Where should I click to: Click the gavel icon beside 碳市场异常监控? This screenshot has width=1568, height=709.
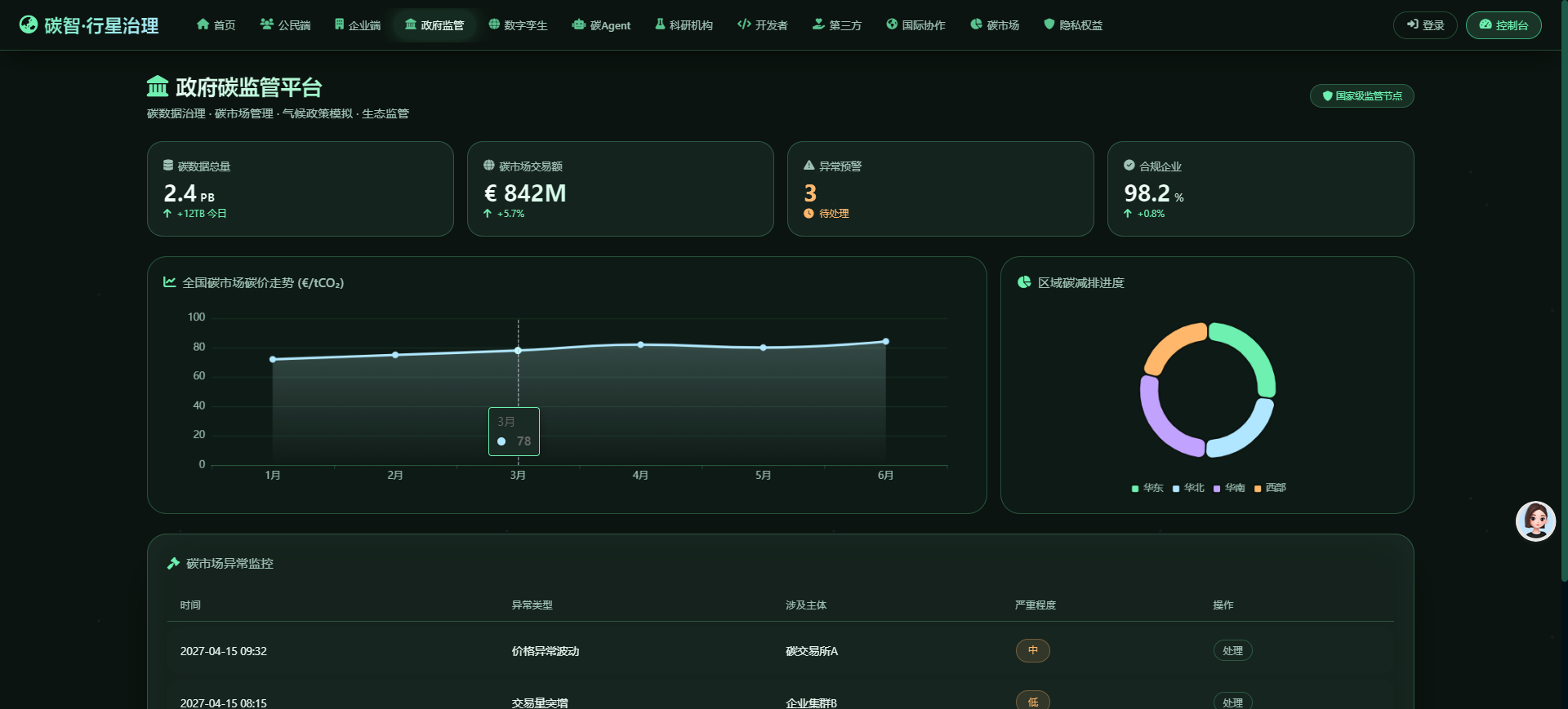pos(173,563)
